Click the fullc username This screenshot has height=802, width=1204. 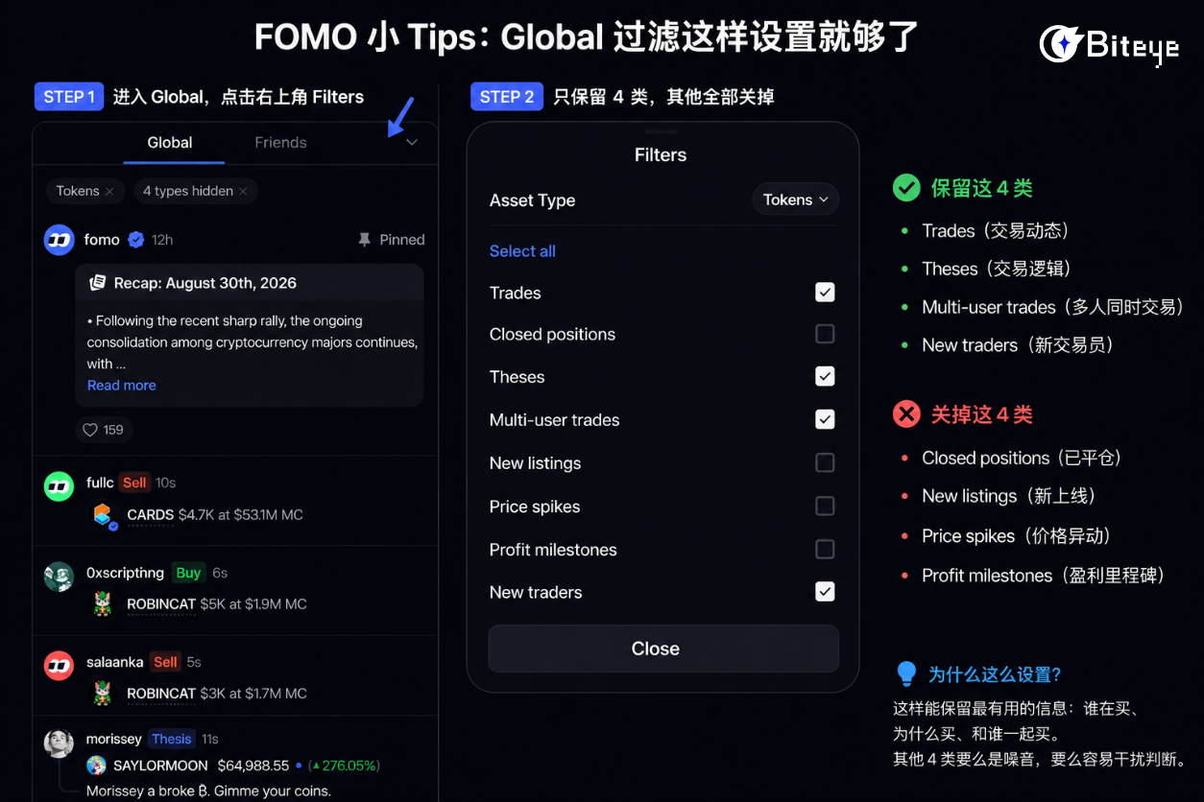point(100,483)
